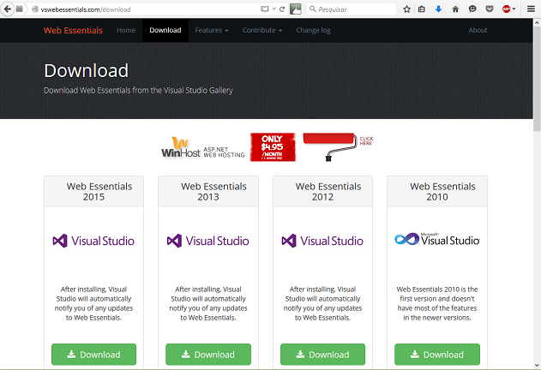The height and width of the screenshot is (370, 541).
Task: Click the Adblock Plus icon
Action: click(x=506, y=9)
